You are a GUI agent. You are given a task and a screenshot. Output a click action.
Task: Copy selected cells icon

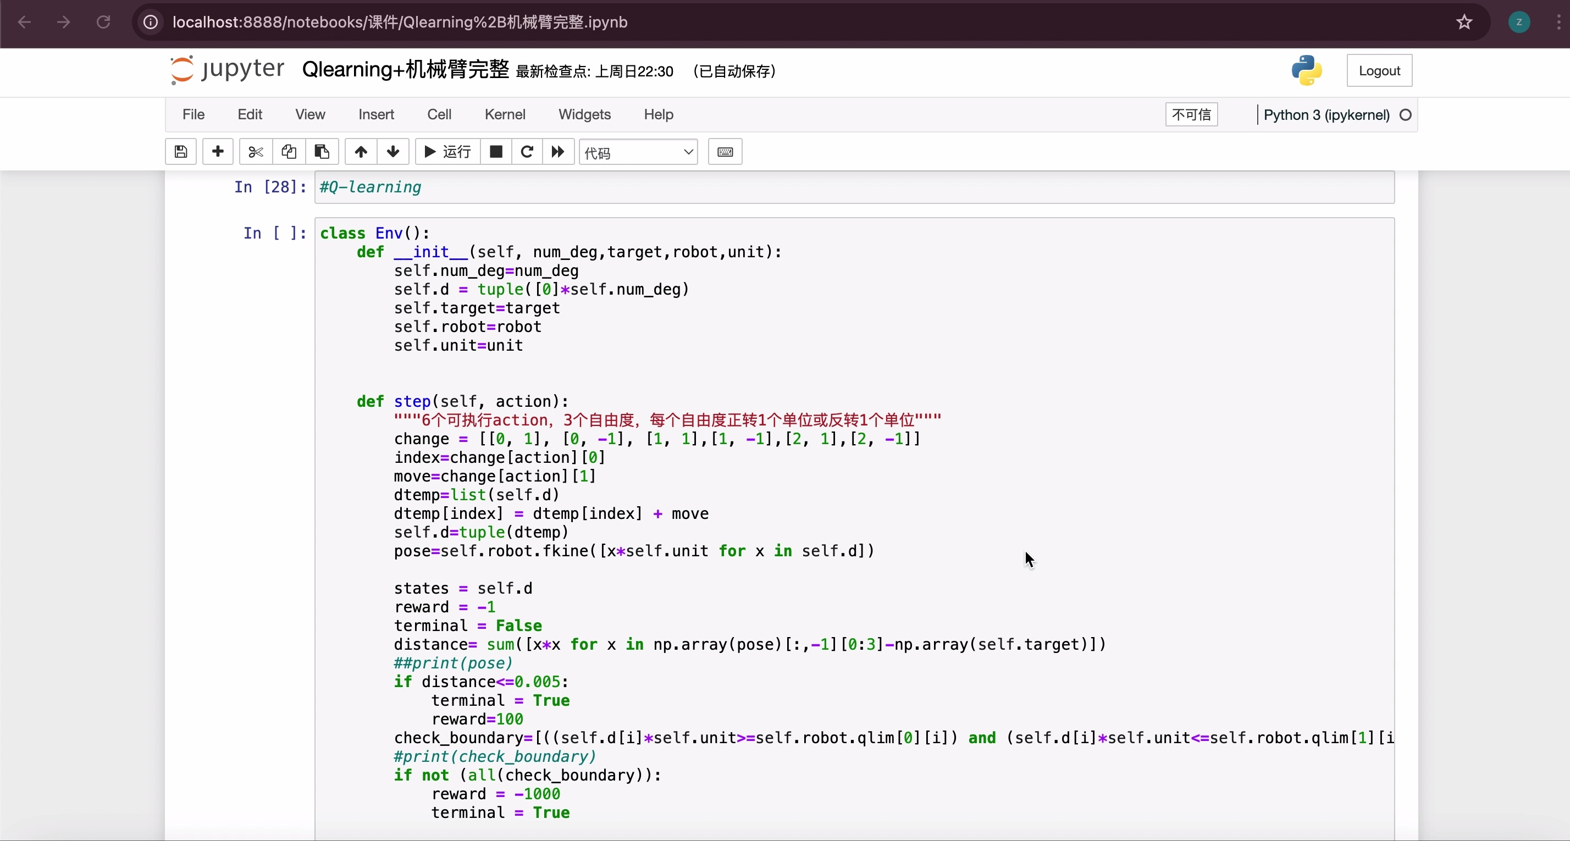pyautogui.click(x=289, y=152)
